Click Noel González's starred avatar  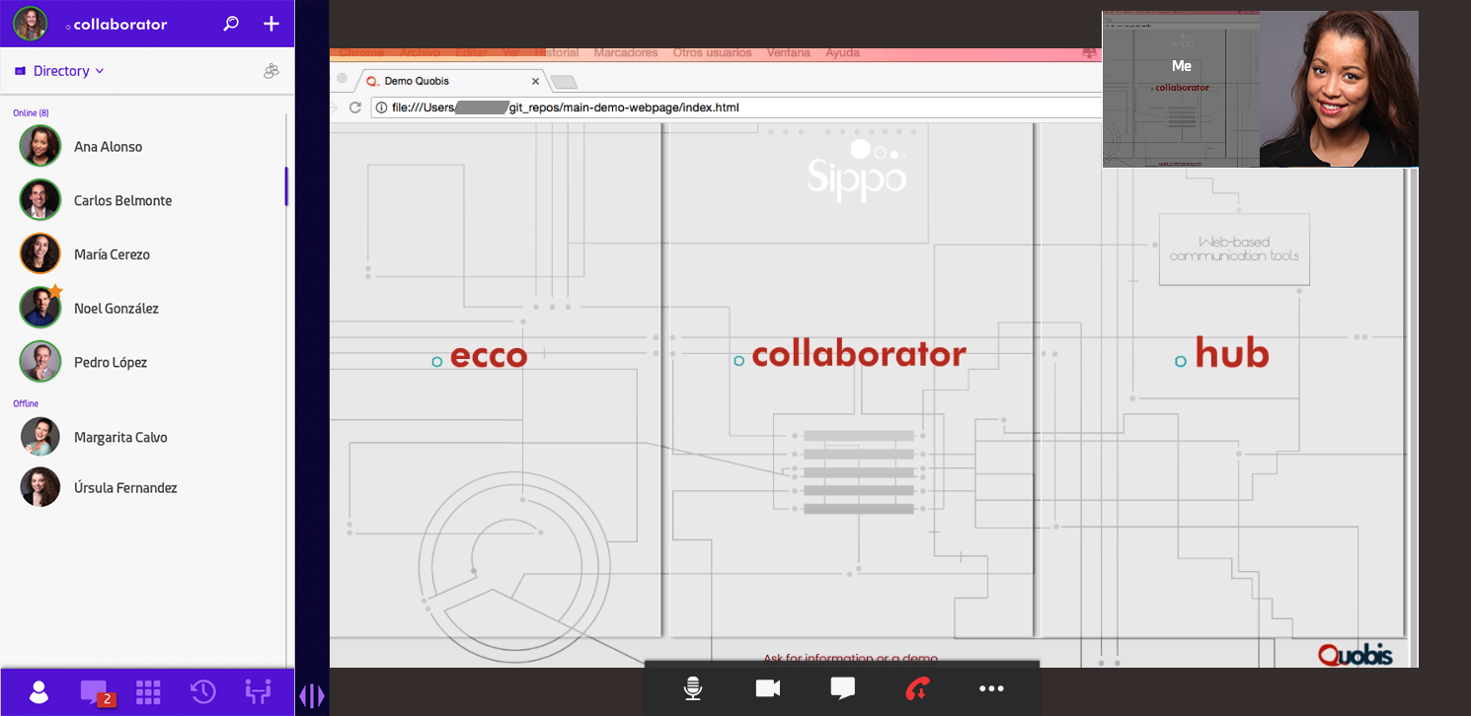coord(40,308)
